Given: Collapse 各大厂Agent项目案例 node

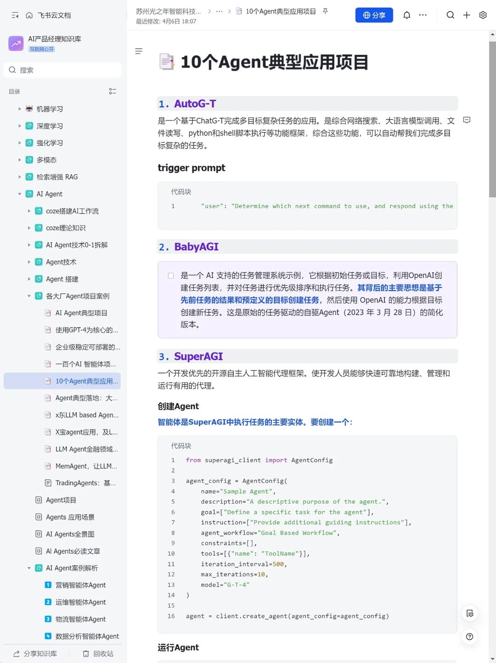Looking at the screenshot, I should (x=29, y=296).
